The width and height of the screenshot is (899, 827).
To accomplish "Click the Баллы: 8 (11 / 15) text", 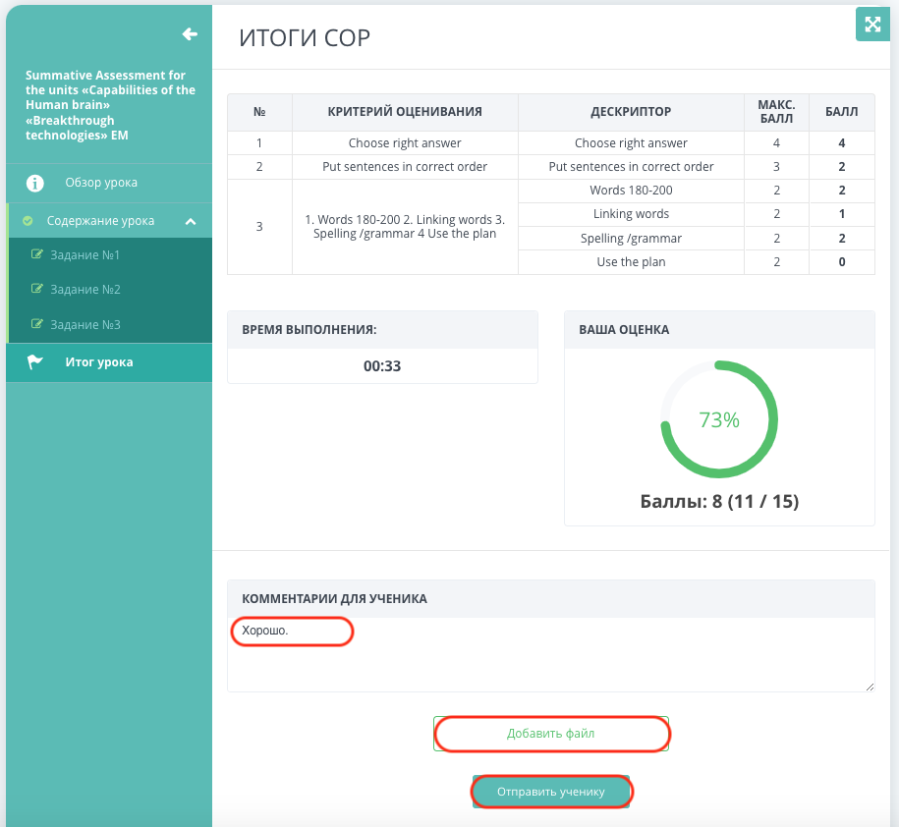I will click(719, 502).
